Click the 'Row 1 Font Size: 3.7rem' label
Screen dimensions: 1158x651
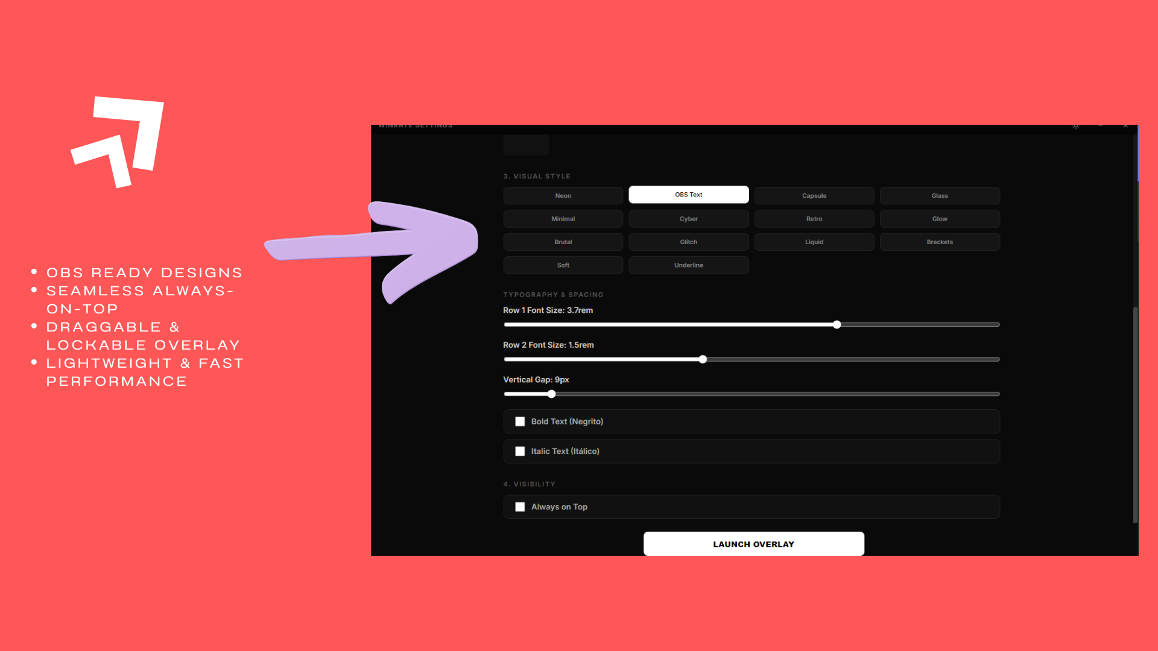(548, 310)
